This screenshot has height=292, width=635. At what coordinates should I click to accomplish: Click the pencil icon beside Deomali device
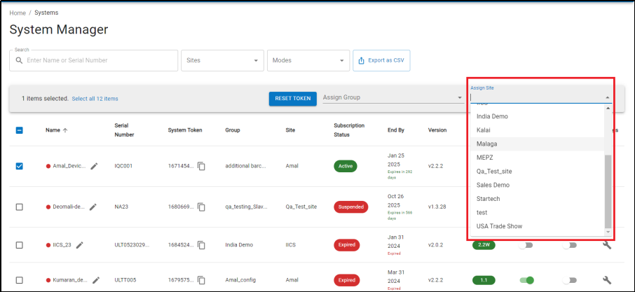click(x=93, y=207)
